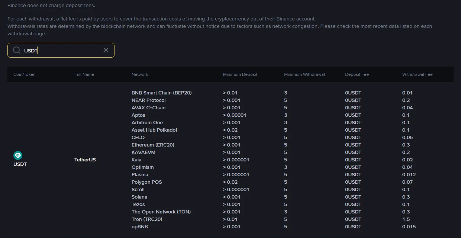This screenshot has width=461, height=238.
Task: Select BNB Smart Chain (BEP20) network row
Action: pyautogui.click(x=162, y=93)
